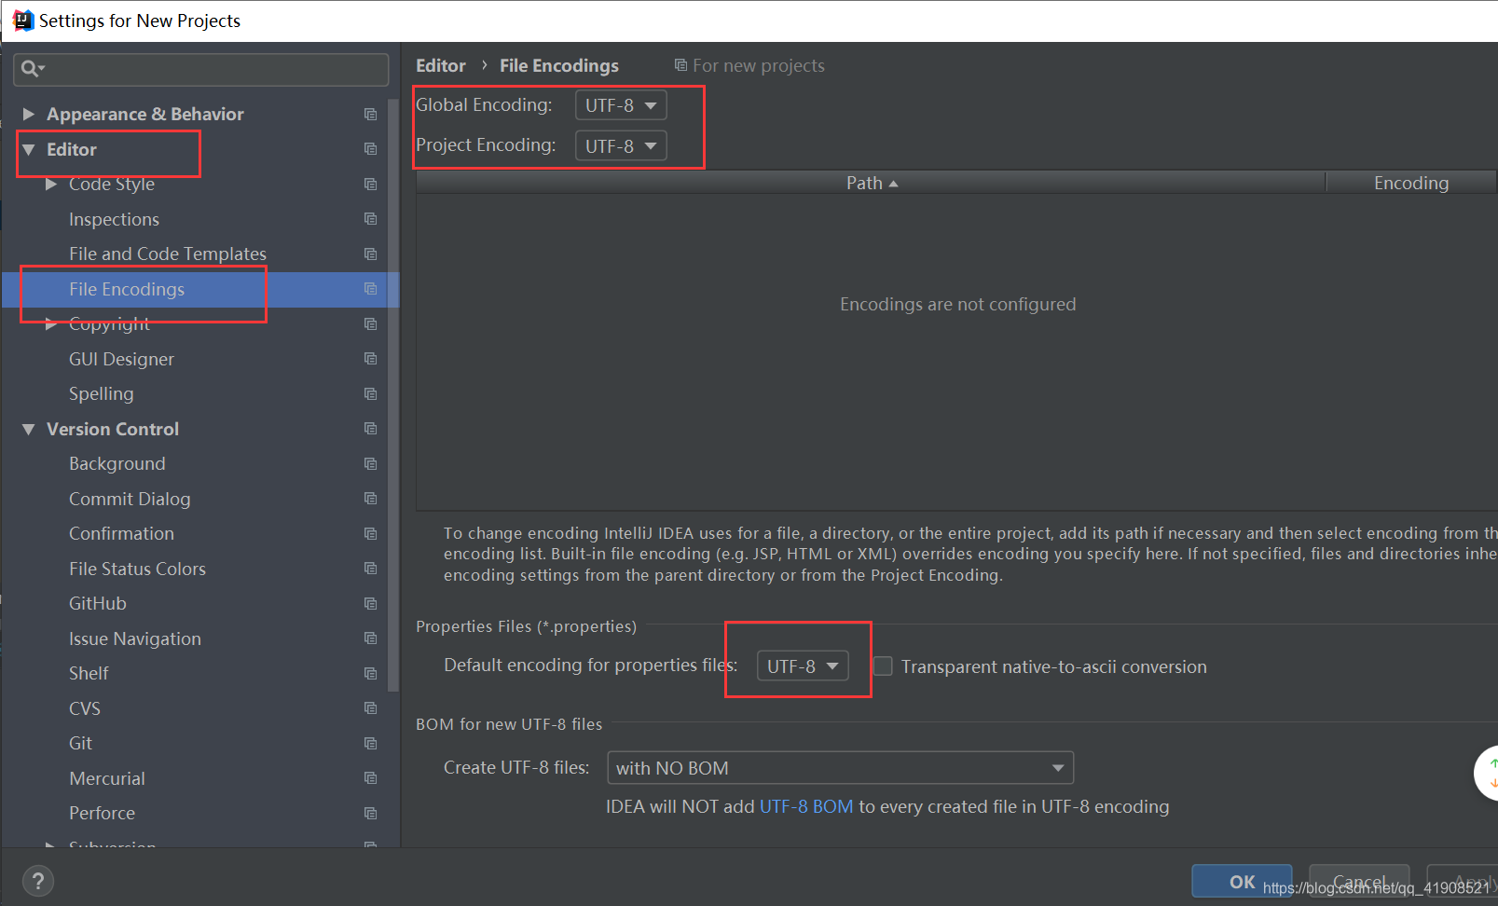Follow the UTF-8 BOM link
Screen dimensions: 1498x906
pos(806,806)
